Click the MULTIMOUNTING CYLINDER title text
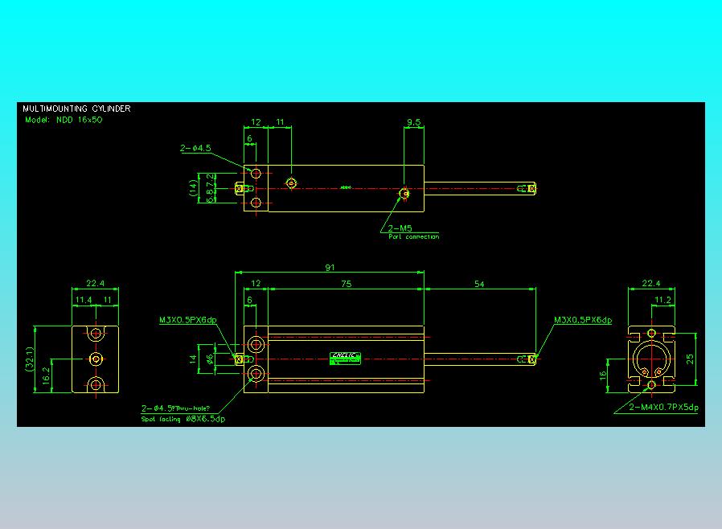Screen dimensions: 722x529 (76, 109)
